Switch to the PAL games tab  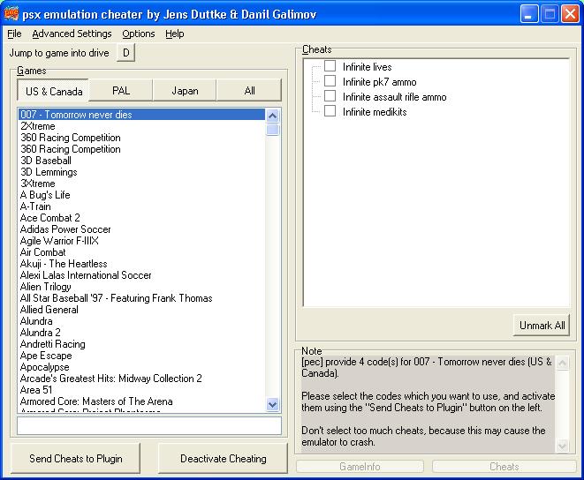pyautogui.click(x=121, y=90)
